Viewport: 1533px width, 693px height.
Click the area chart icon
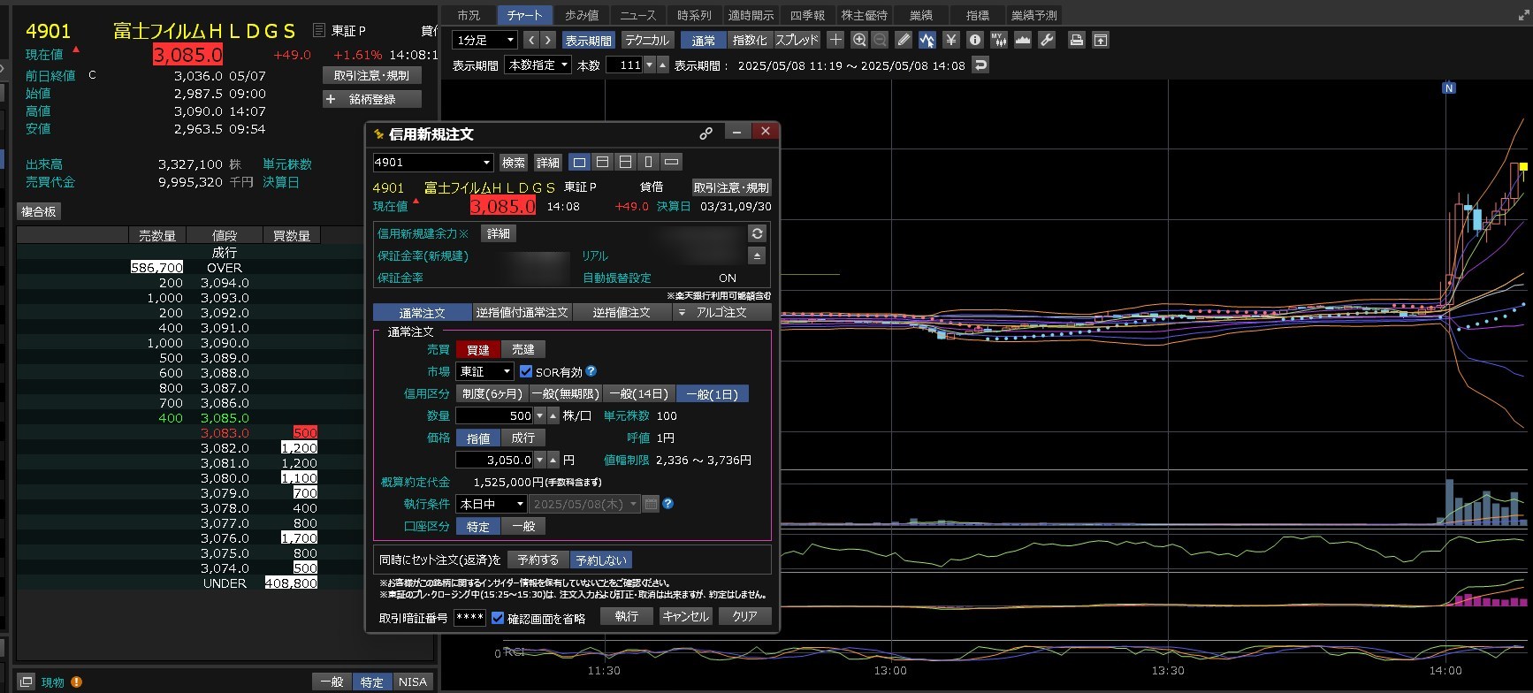point(1023,40)
